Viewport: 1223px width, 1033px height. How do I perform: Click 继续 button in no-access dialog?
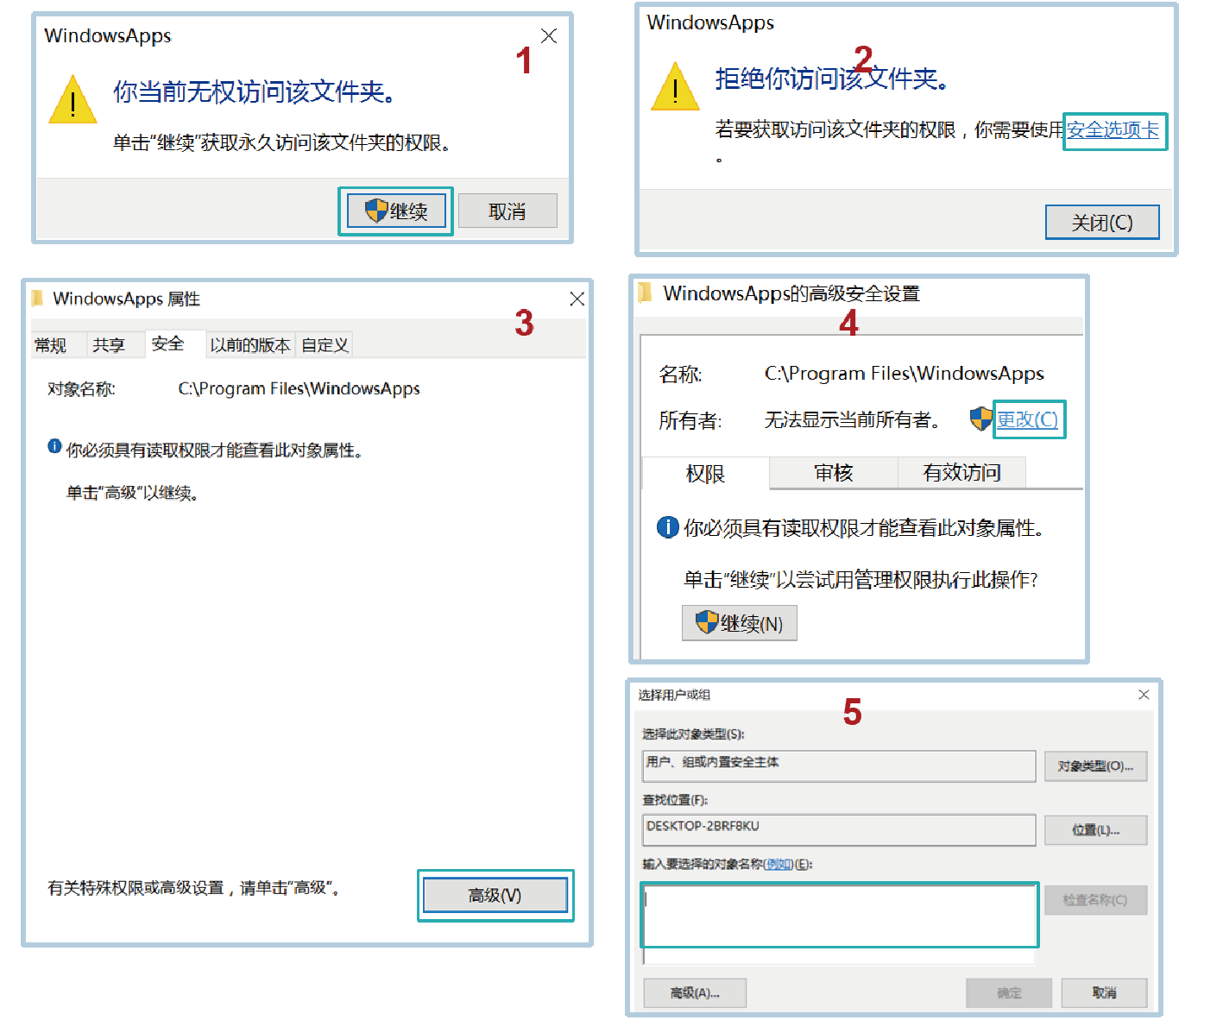point(396,211)
